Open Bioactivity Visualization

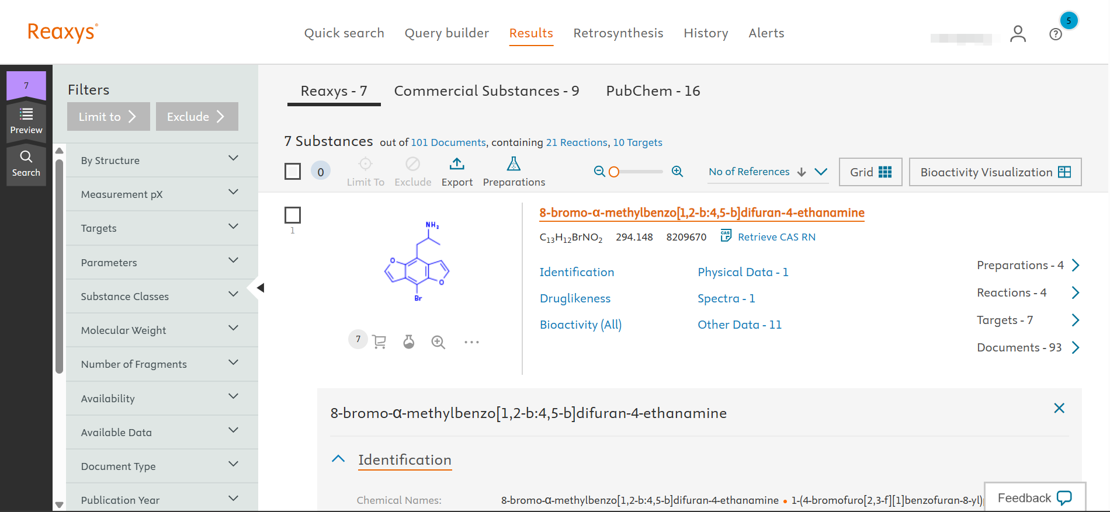click(995, 172)
